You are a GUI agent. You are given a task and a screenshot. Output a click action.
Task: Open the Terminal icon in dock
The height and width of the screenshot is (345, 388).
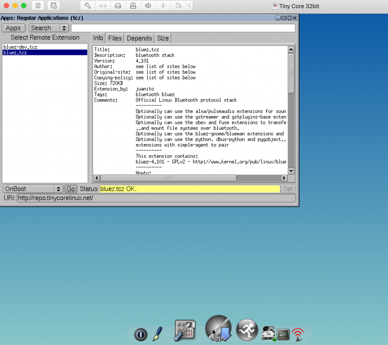pos(283,334)
